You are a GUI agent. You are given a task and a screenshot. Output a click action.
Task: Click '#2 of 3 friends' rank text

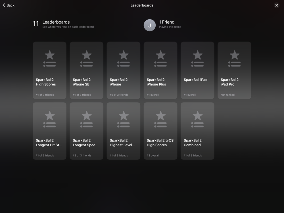point(82,155)
